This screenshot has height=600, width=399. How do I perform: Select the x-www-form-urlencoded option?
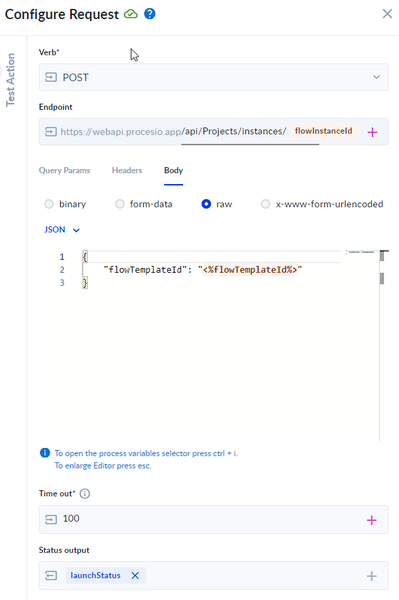pyautogui.click(x=266, y=204)
